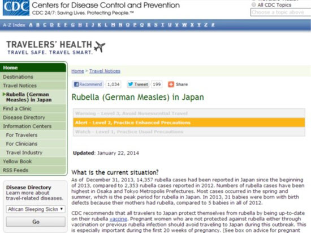The image size is (311, 233).
Task: Click letter B in the A-Z Index
Action: [38, 25]
